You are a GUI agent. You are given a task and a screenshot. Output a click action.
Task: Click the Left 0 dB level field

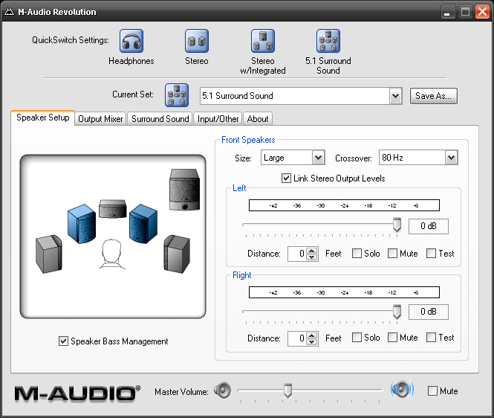(429, 226)
